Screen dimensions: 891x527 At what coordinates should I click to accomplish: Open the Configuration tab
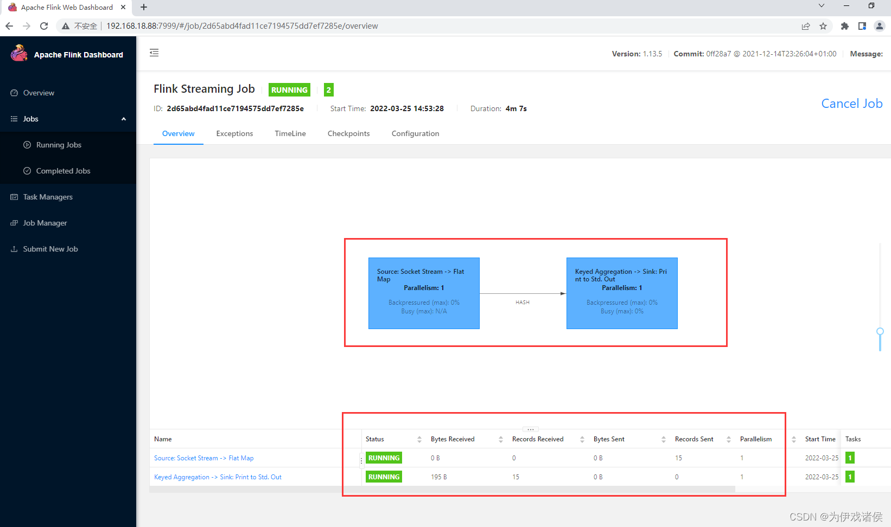tap(415, 133)
